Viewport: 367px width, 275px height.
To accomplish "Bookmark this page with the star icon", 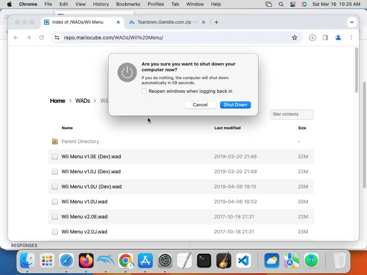I will pyautogui.click(x=295, y=38).
